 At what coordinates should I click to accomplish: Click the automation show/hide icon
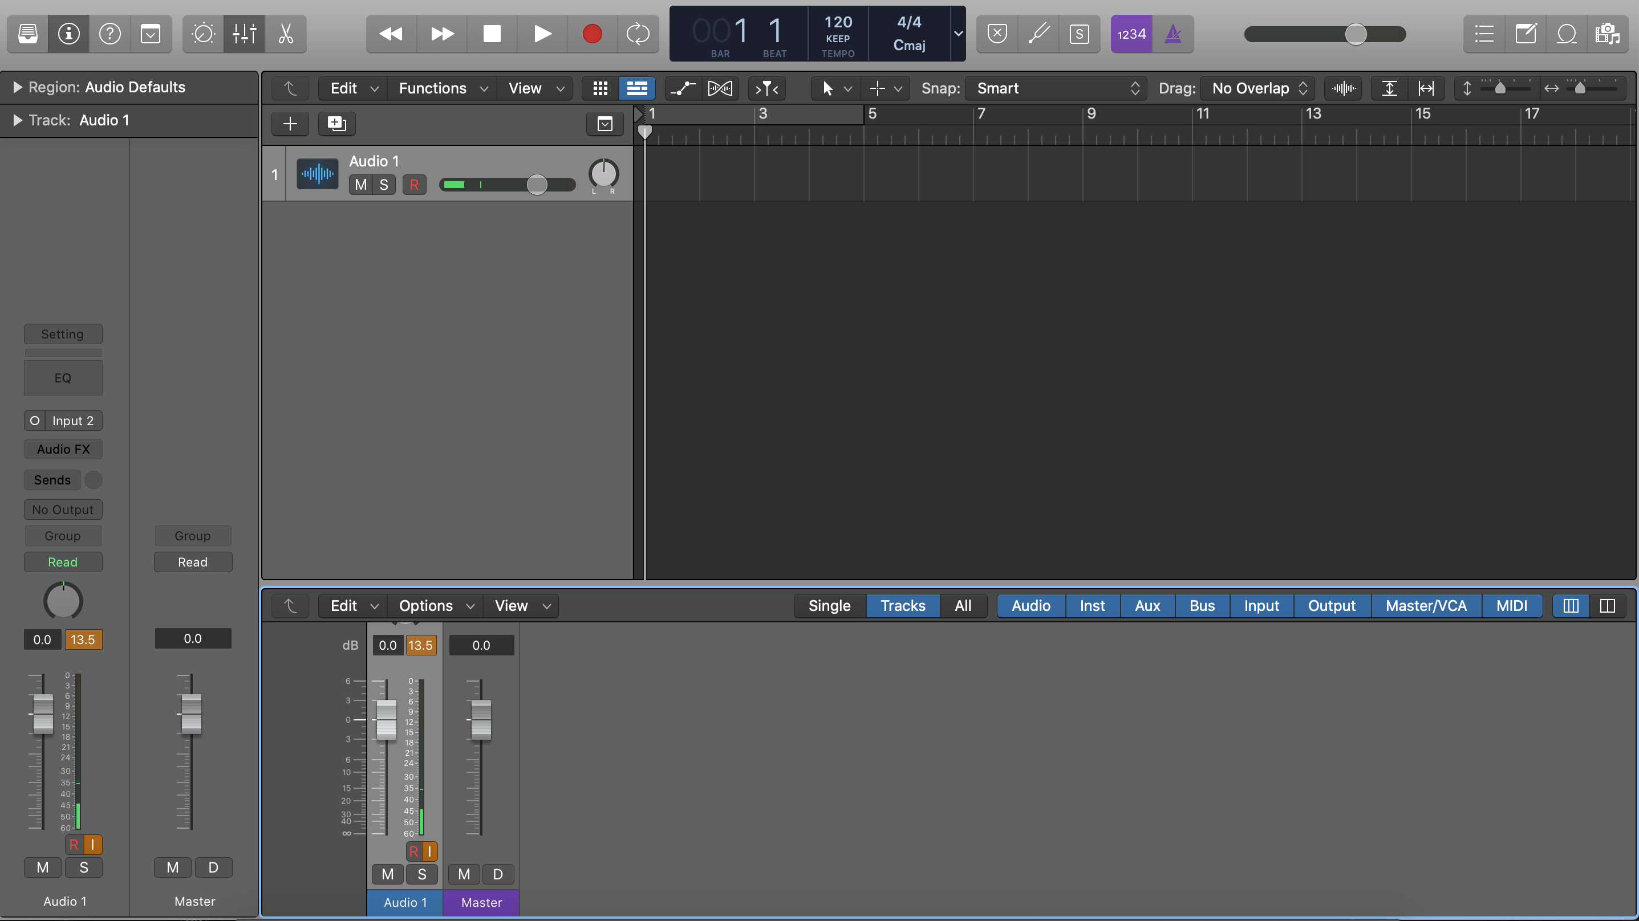(x=683, y=88)
